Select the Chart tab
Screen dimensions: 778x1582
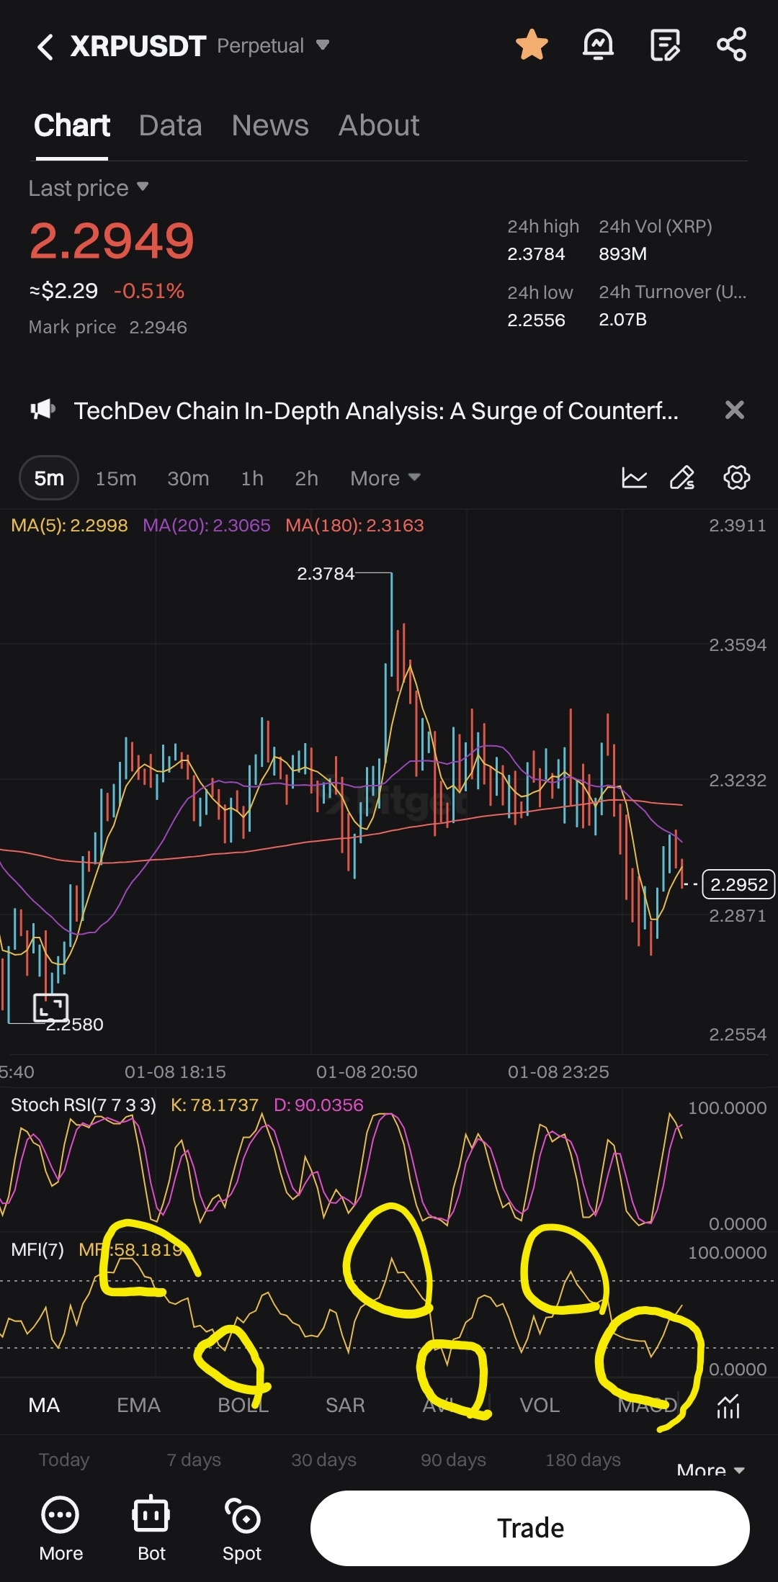point(72,125)
